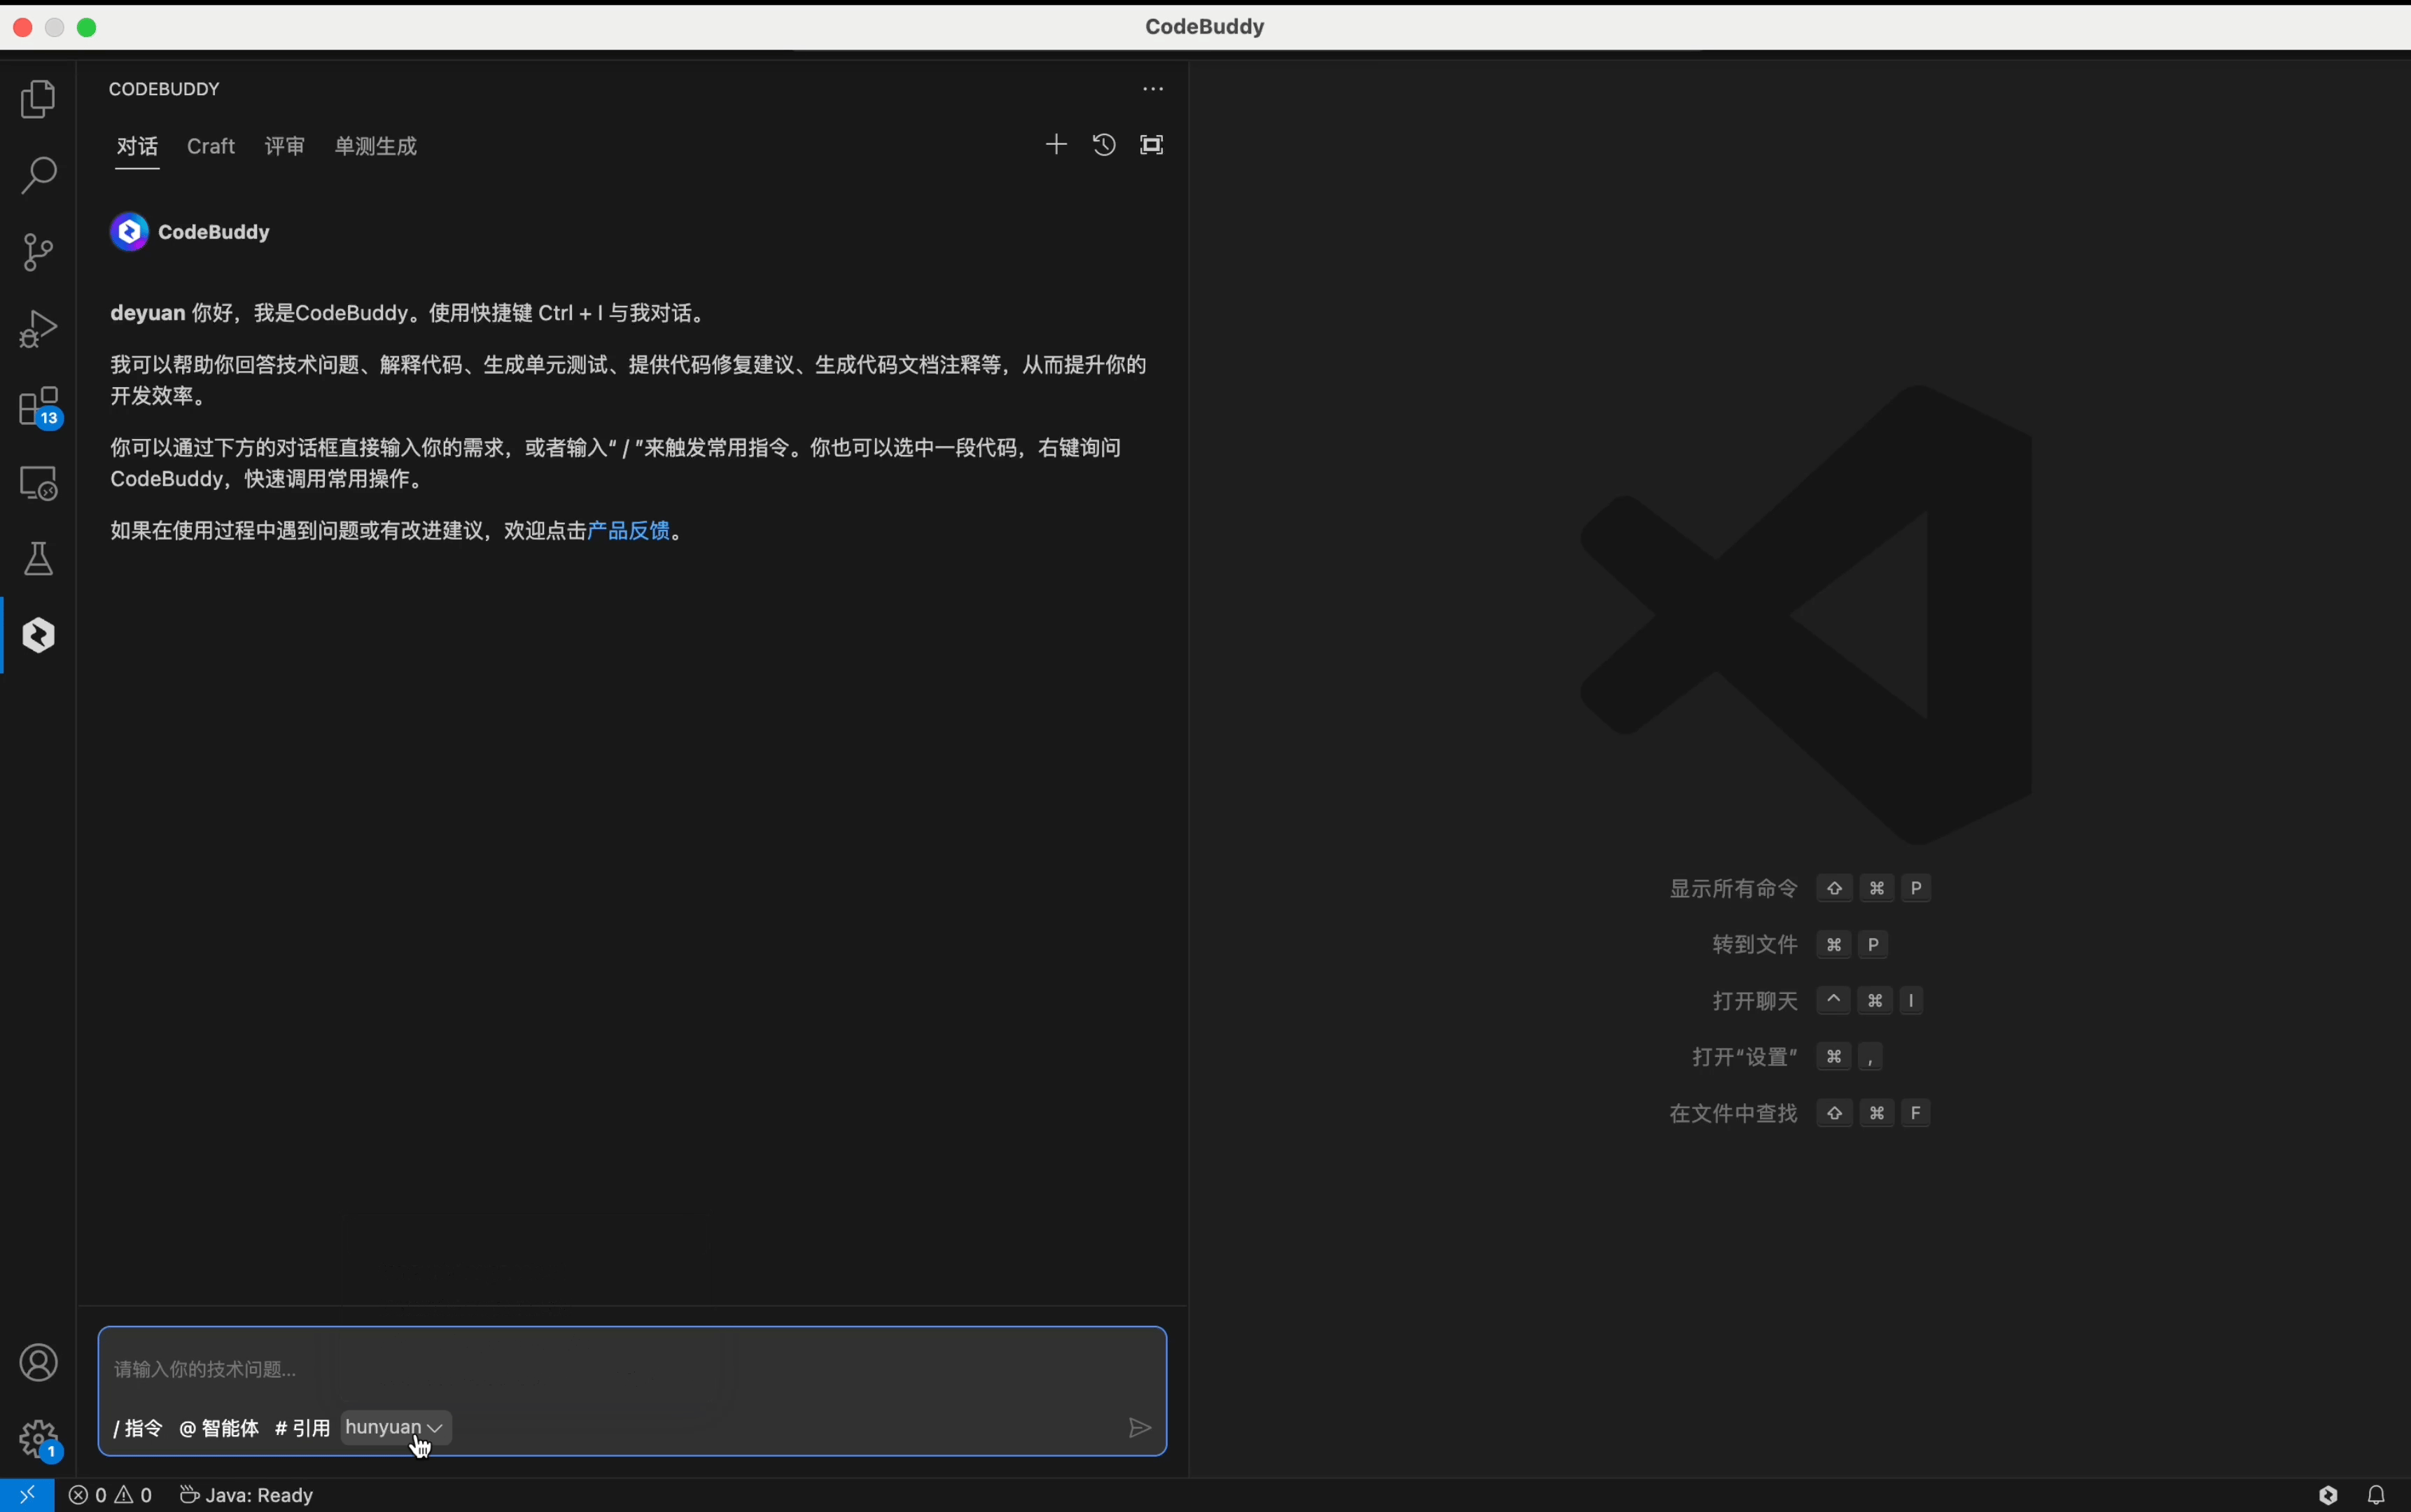Image resolution: width=2411 pixels, height=1512 pixels.
Task: Open the Manage gear icon
Action: click(x=40, y=1441)
